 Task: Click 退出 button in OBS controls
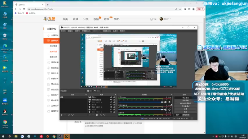pos(185,112)
